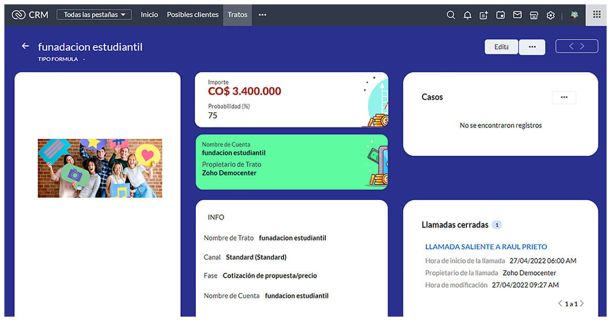Open the apps grid launcher

point(596,15)
